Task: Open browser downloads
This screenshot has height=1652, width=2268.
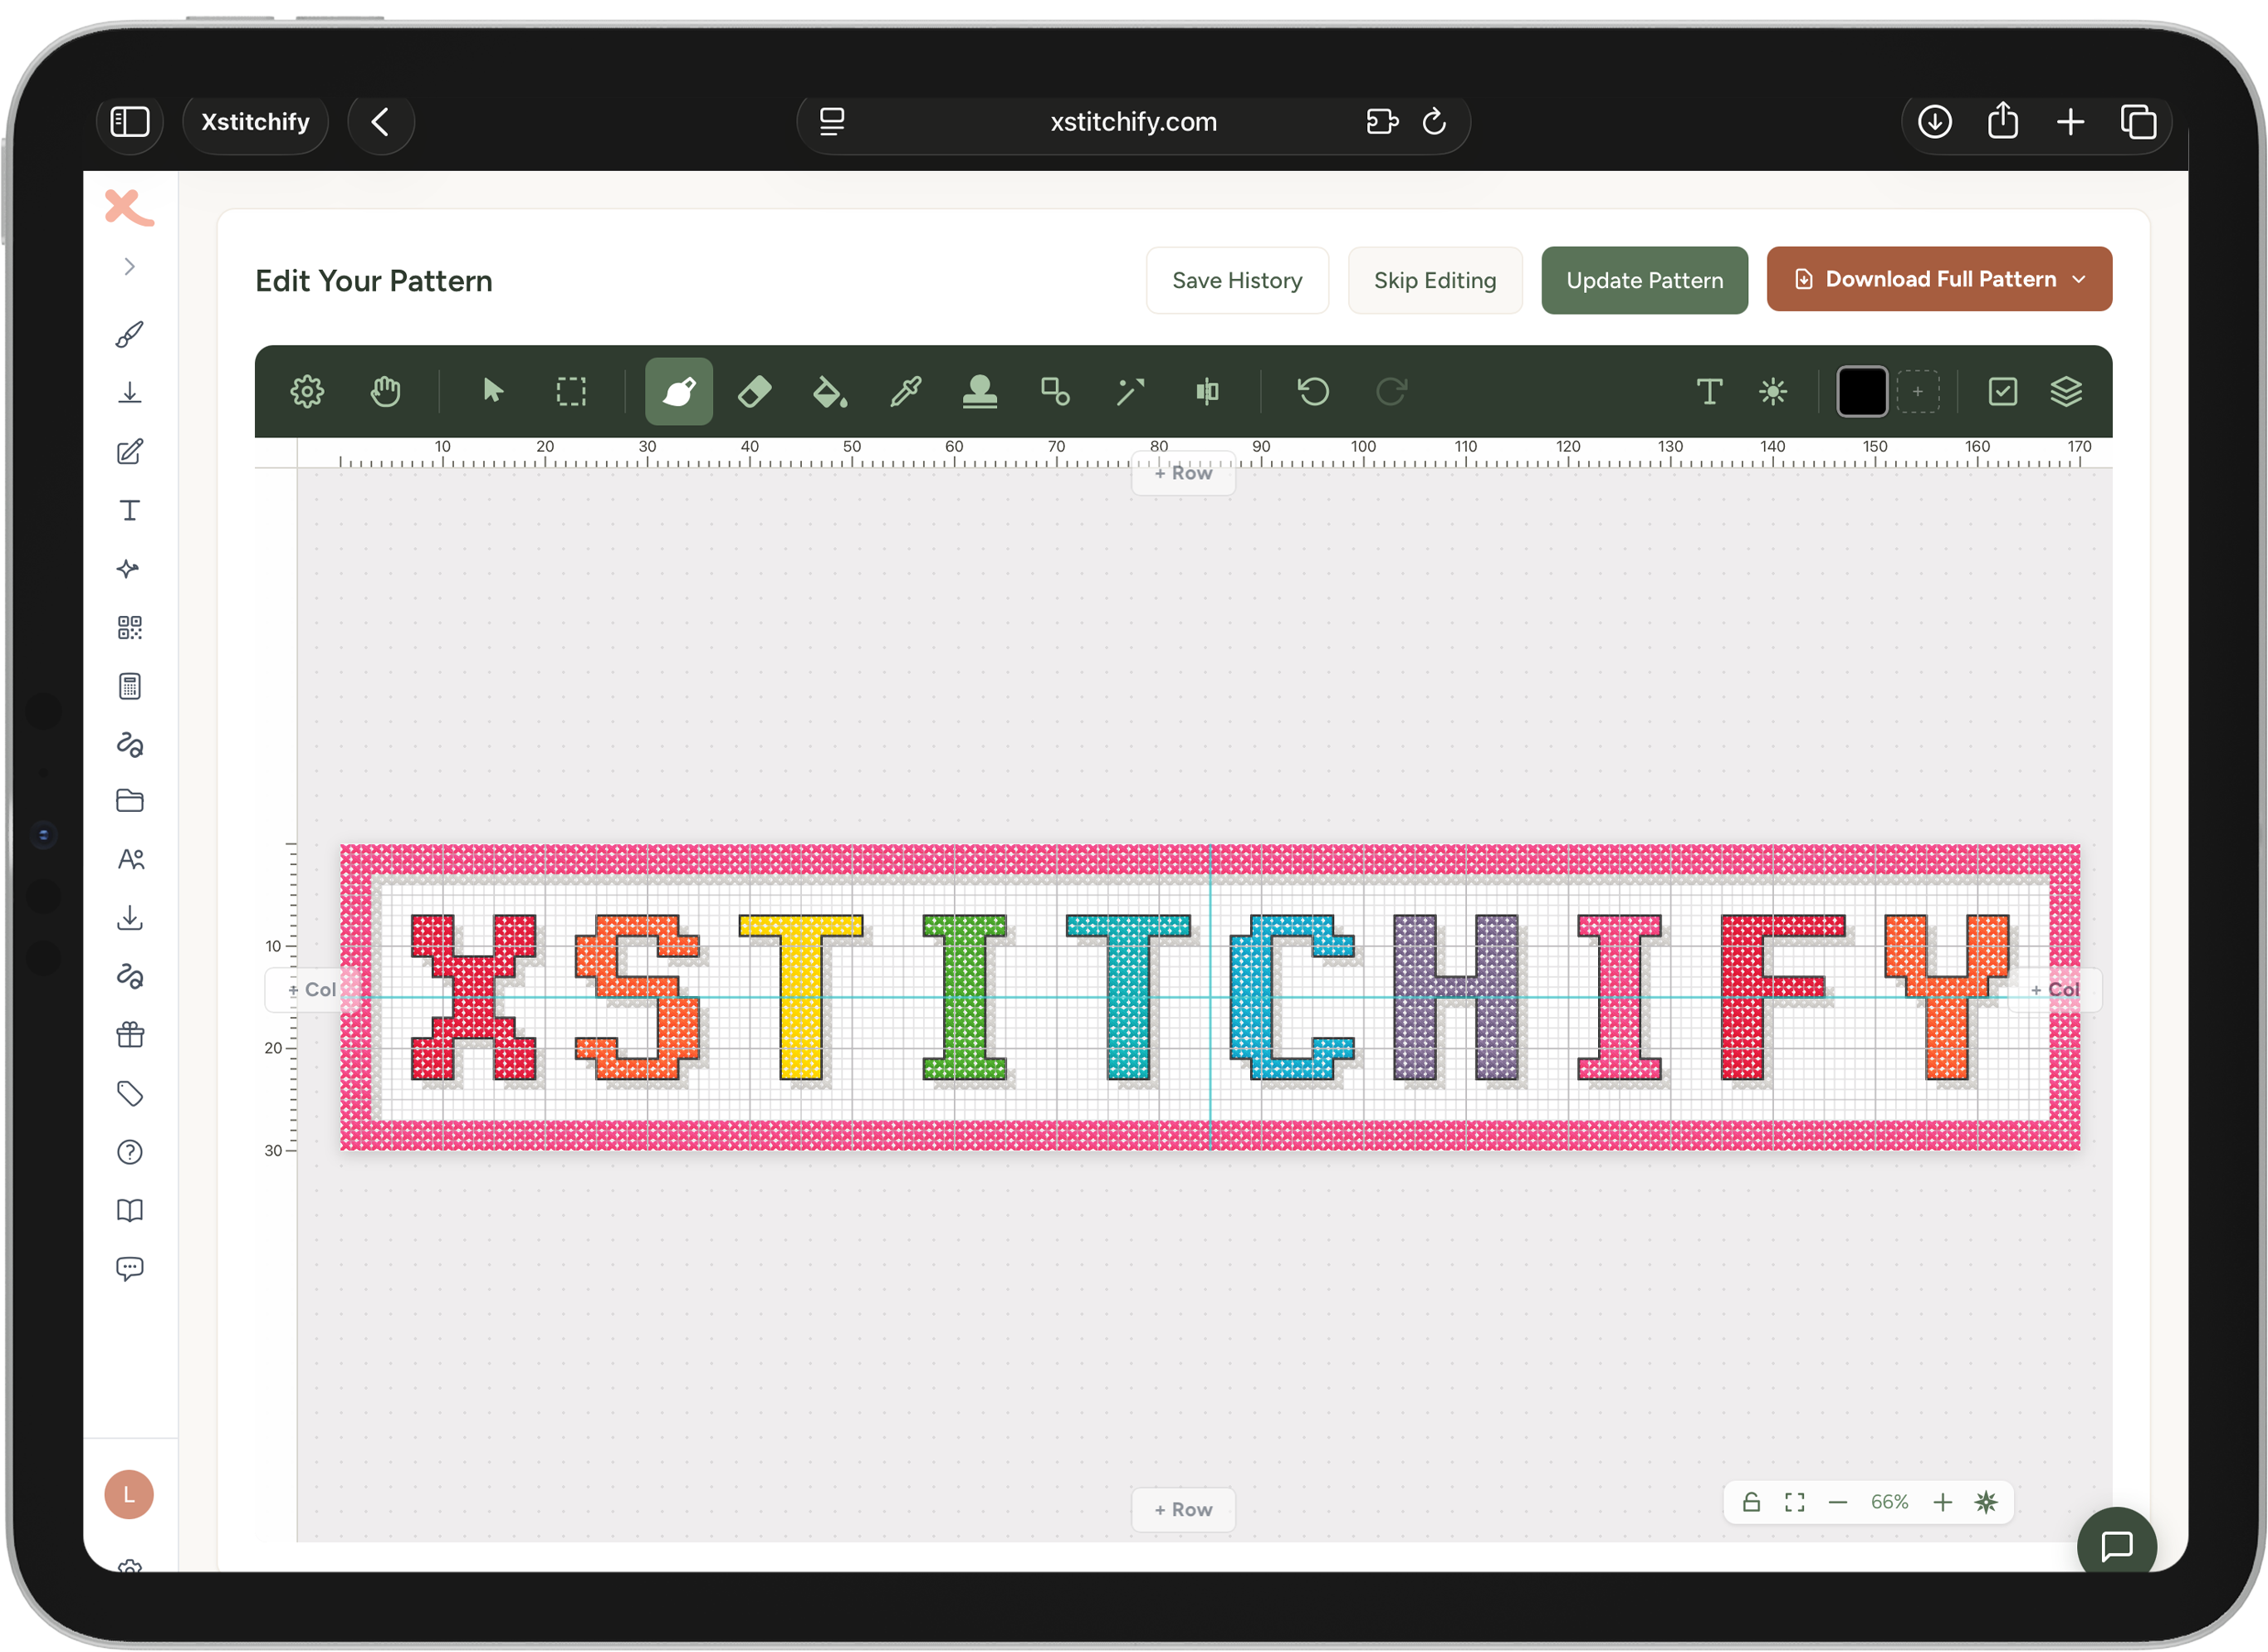Action: point(1935,122)
